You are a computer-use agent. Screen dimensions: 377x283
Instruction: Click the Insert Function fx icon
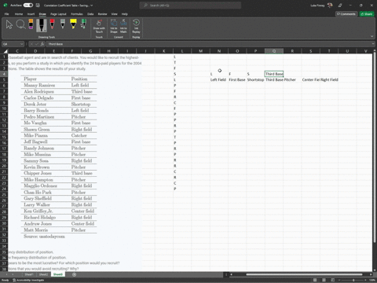(x=42, y=44)
